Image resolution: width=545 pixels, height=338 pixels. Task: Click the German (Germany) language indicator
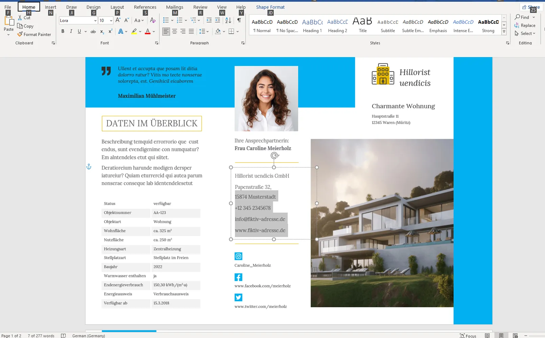pos(89,336)
